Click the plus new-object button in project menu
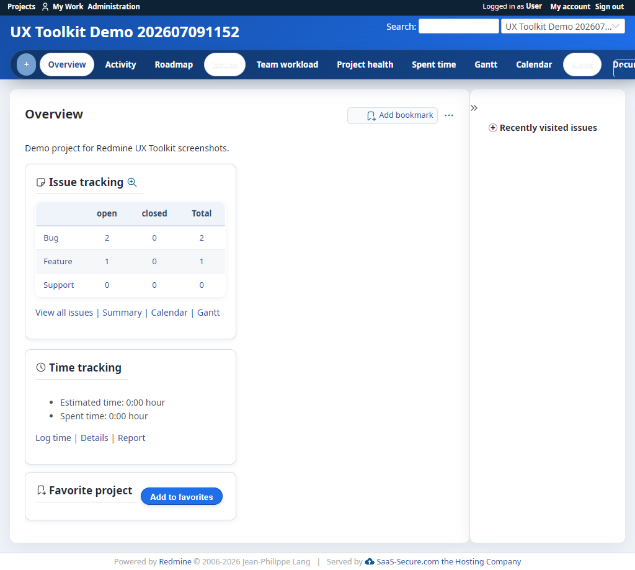 [x=26, y=65]
